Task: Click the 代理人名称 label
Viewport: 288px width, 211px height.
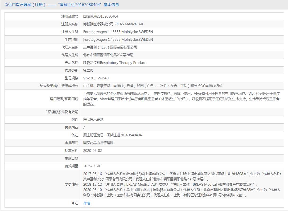Action: pyautogui.click(x=70, y=47)
